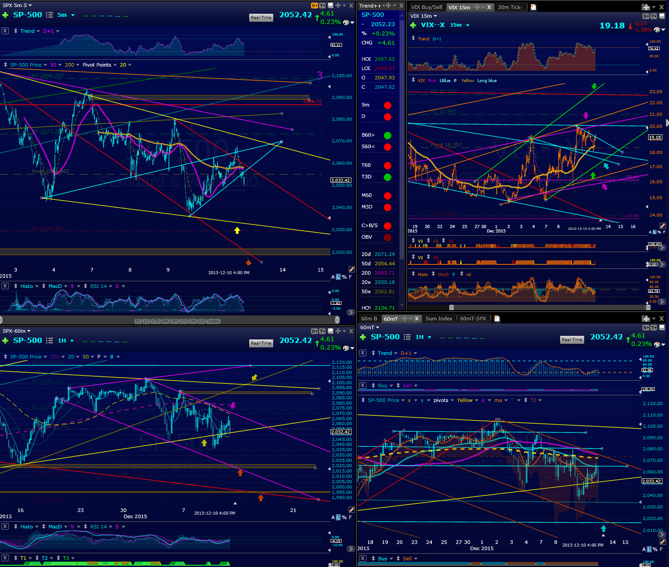Open the watchlist icon beside SP-500 in SPX-60m chart

[x=50, y=341]
